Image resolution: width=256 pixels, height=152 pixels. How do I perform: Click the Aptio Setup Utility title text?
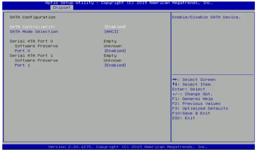[x=129, y=3]
